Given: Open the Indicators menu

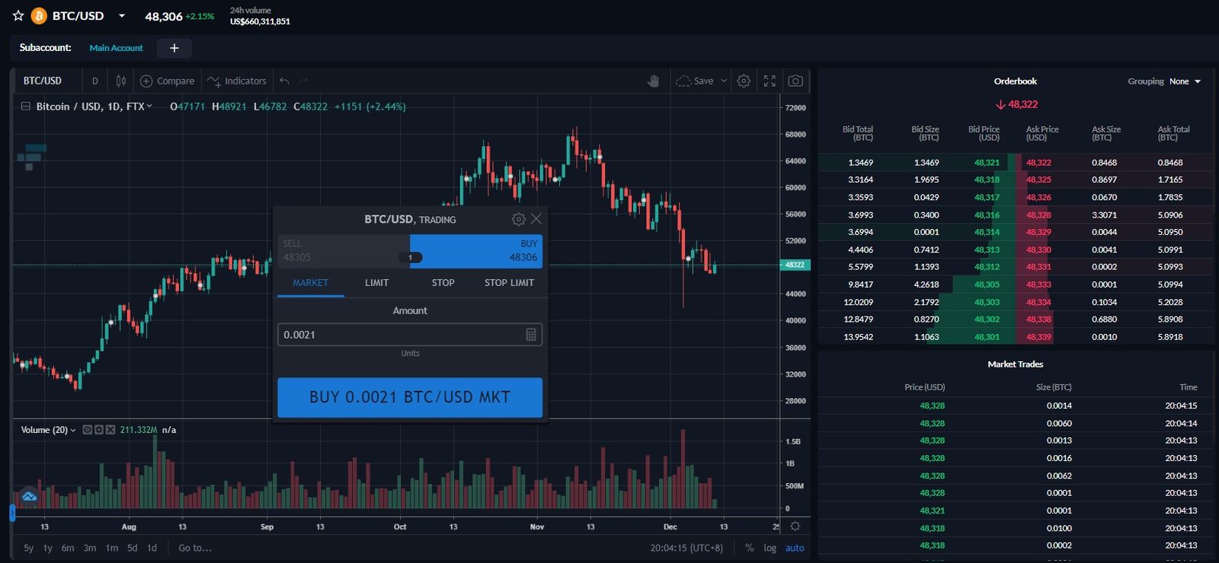Looking at the screenshot, I should [x=237, y=81].
